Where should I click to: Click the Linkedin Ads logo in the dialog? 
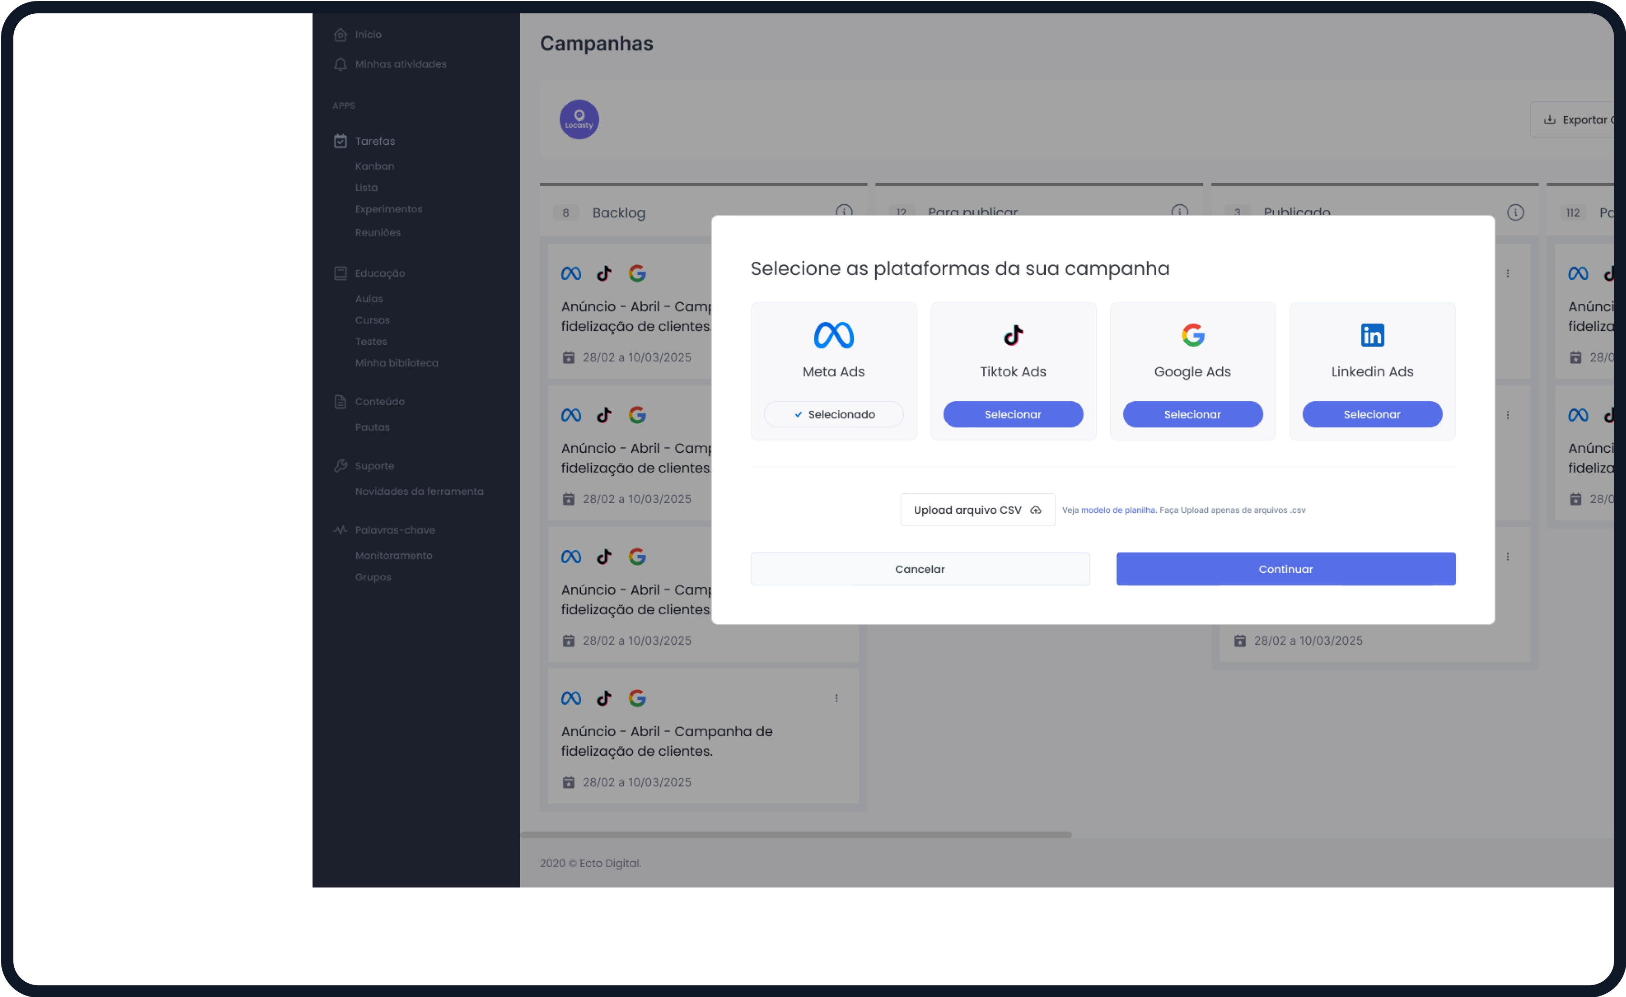1372,335
